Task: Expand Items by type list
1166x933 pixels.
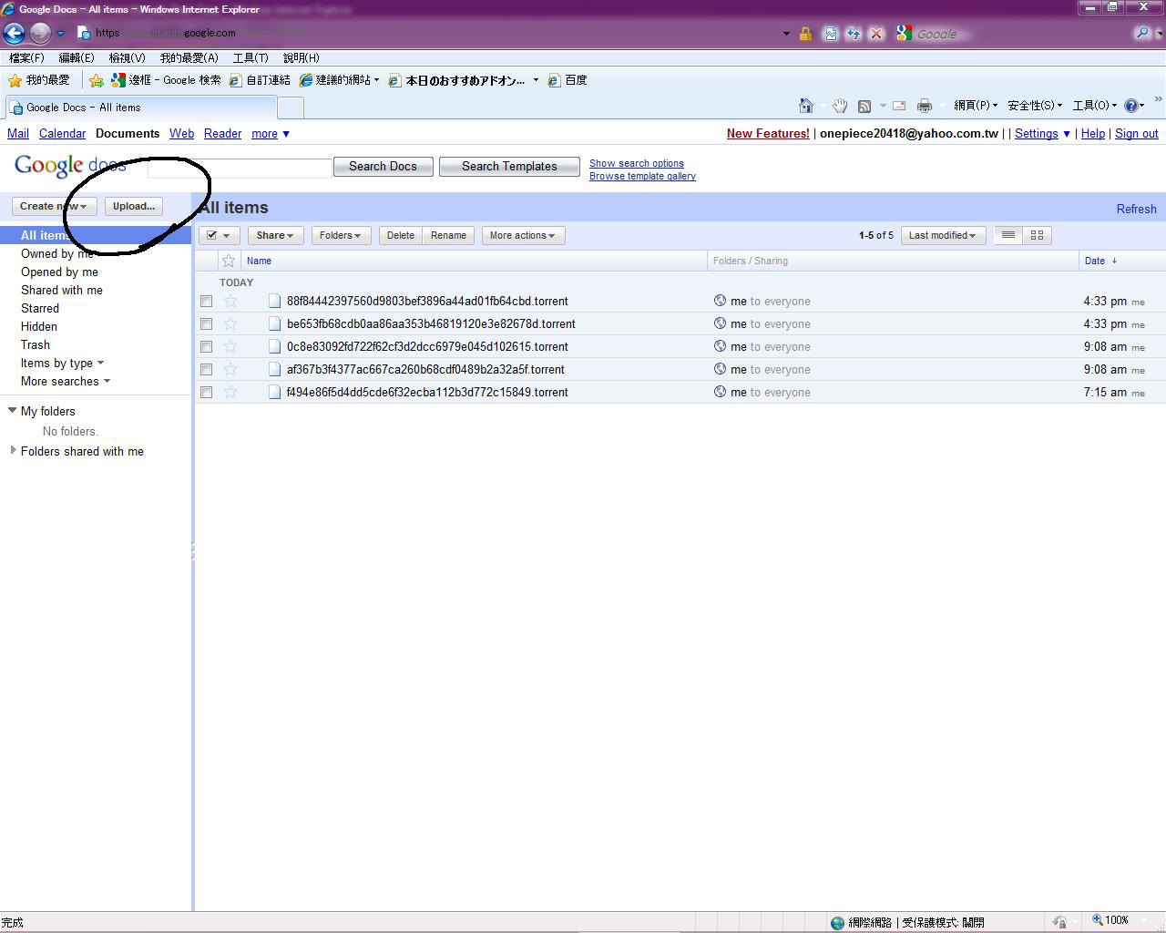Action: tap(62, 363)
